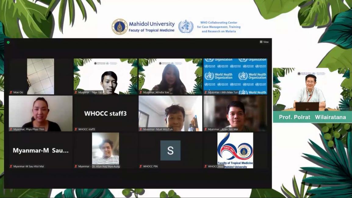This screenshot has height=198, width=352.
Task: Click the Mahidol University round seal logo
Action: tap(120, 27)
